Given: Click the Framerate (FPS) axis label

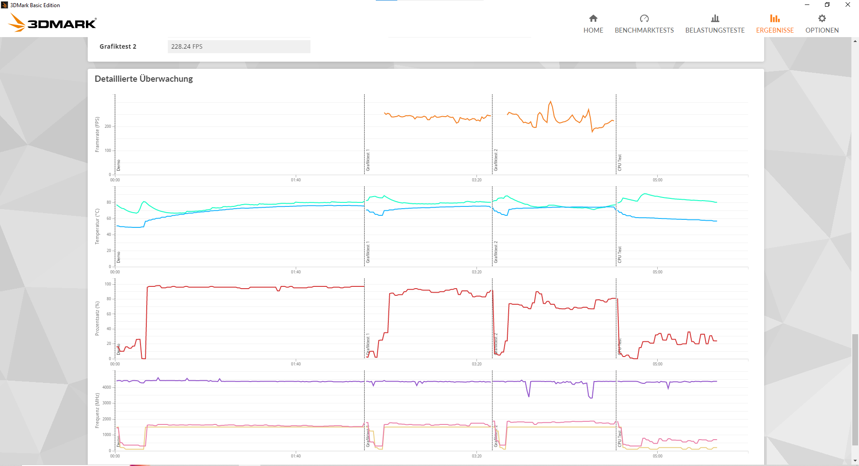Looking at the screenshot, I should coord(97,134).
